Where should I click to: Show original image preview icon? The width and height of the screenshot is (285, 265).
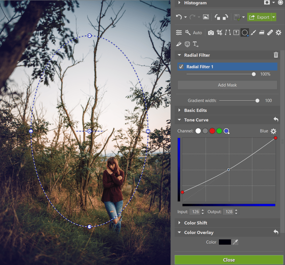pos(206,17)
